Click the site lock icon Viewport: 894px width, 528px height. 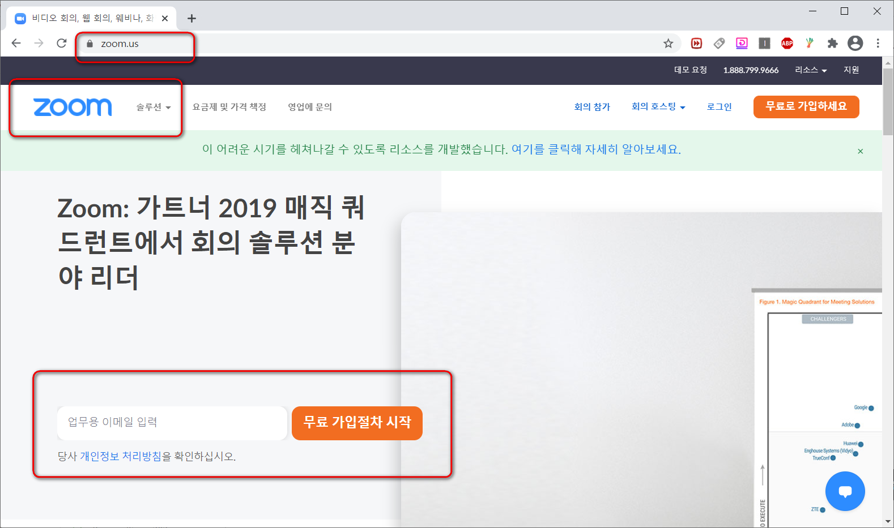90,44
